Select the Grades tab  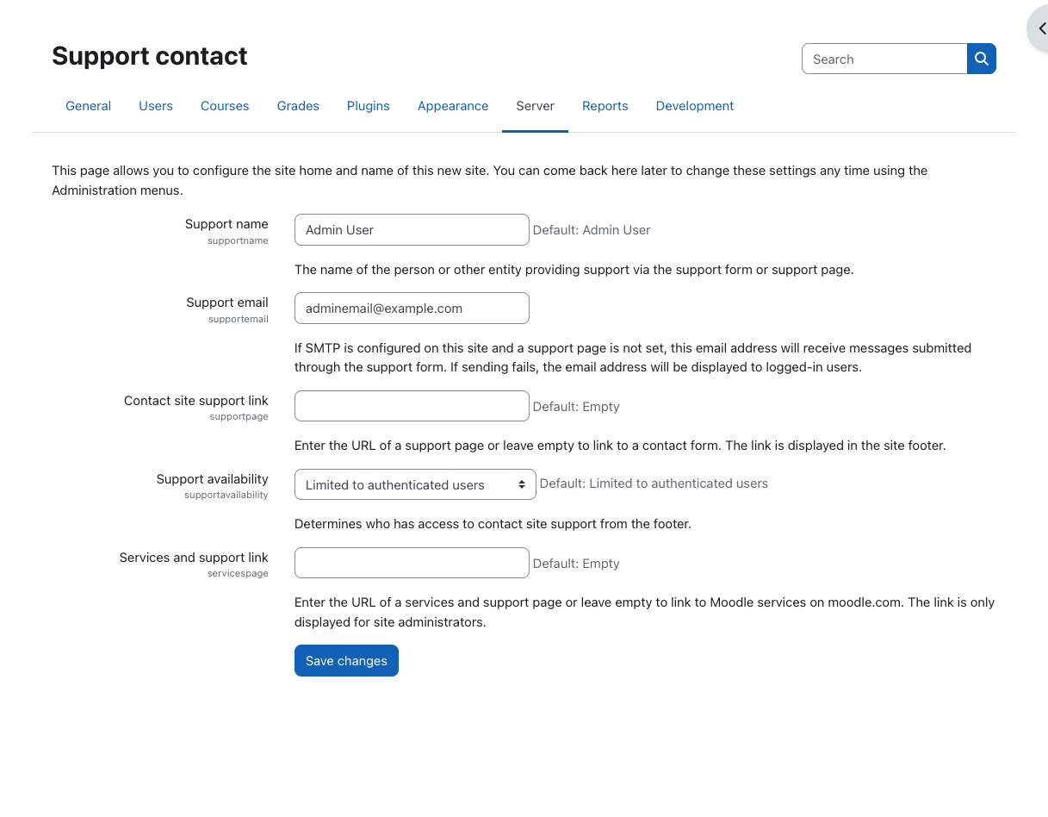tap(298, 106)
